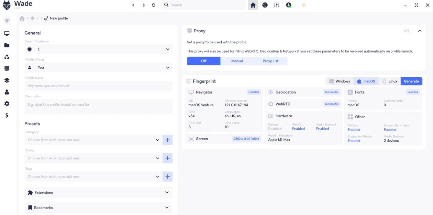The height and width of the screenshot is (215, 433).
Task: Click the container chip icon in the sidebar
Action: pos(7,20)
